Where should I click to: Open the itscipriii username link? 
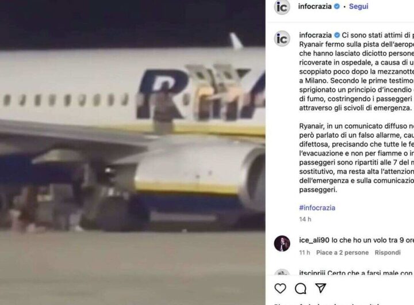[312, 273]
